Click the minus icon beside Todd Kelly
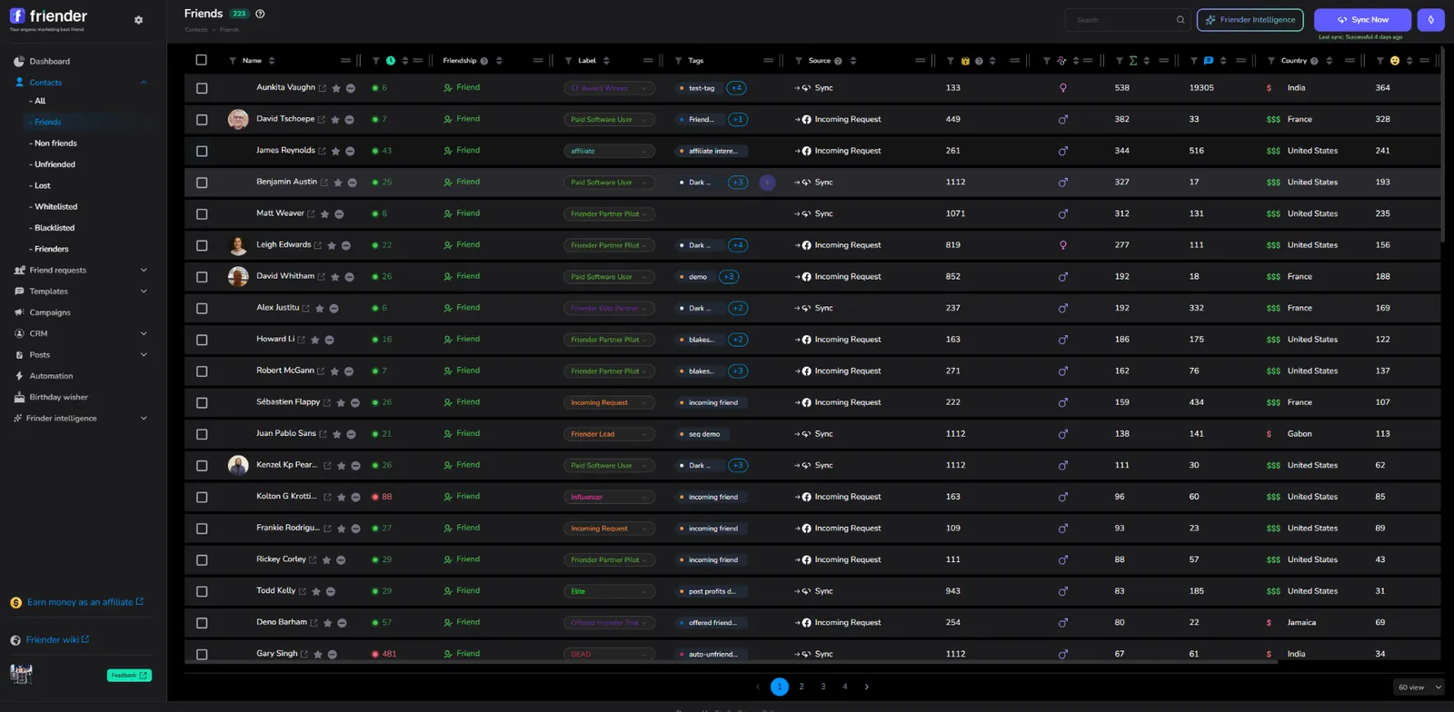Viewport: 1454px width, 712px height. pyautogui.click(x=331, y=592)
